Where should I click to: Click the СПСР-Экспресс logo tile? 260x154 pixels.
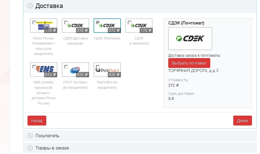click(x=75, y=70)
